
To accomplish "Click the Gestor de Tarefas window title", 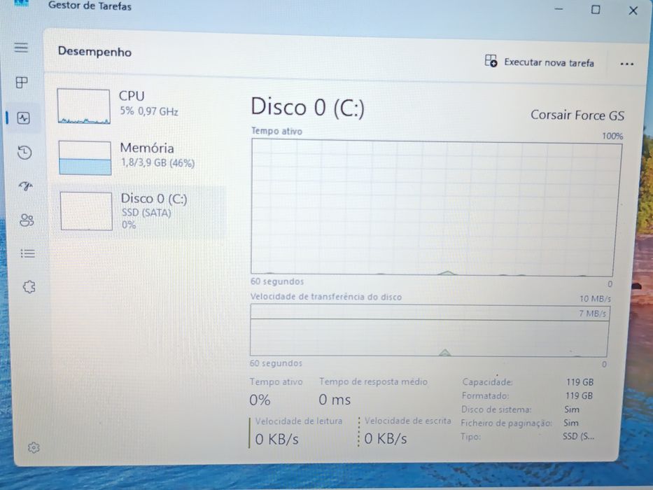I will (90, 6).
